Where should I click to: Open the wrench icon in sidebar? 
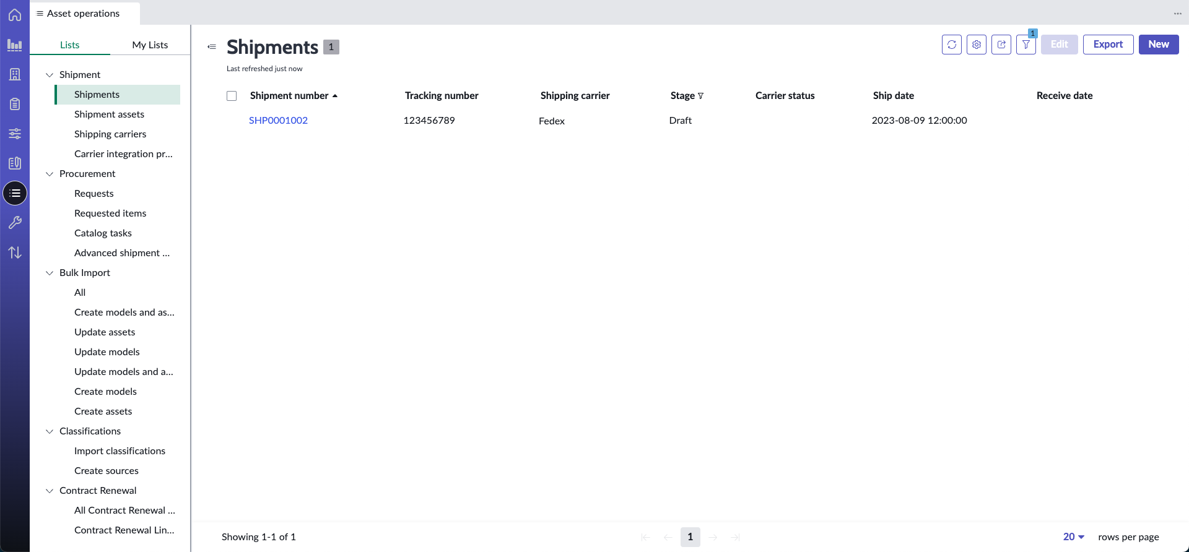15,223
